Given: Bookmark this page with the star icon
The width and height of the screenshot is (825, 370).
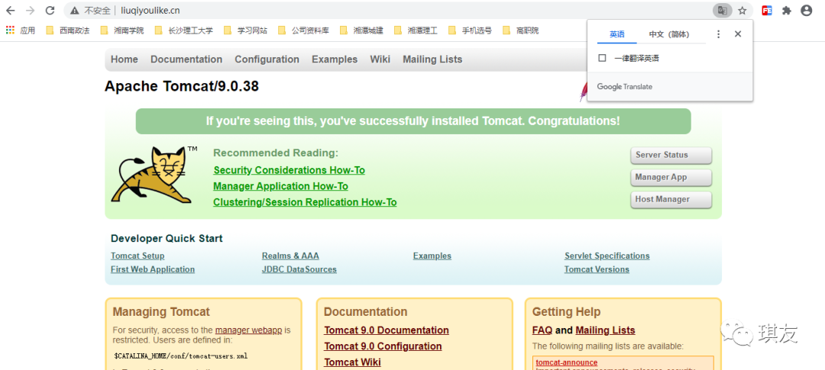Looking at the screenshot, I should coord(742,11).
